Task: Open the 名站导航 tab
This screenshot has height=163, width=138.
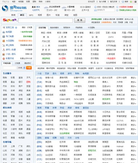Action: pos(42,28)
